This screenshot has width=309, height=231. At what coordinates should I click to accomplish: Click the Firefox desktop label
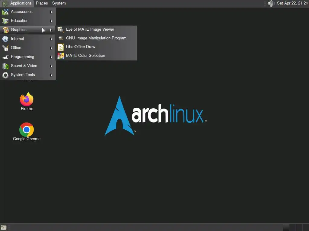pyautogui.click(x=27, y=109)
